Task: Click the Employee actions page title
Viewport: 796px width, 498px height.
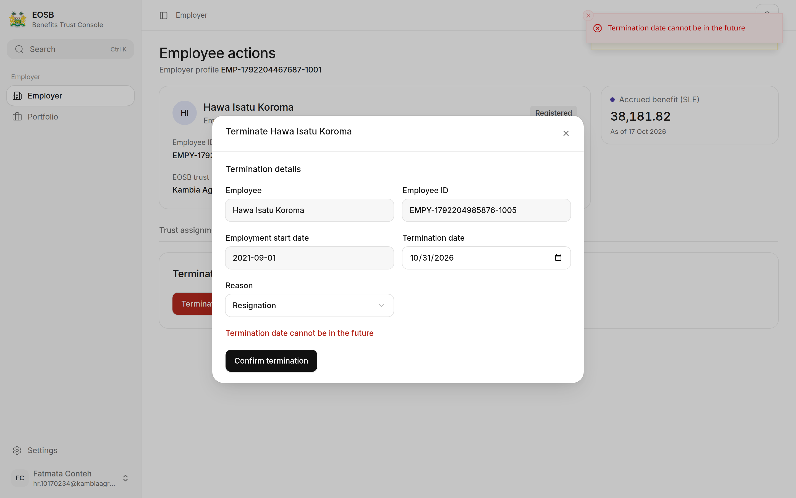Action: tap(218, 53)
